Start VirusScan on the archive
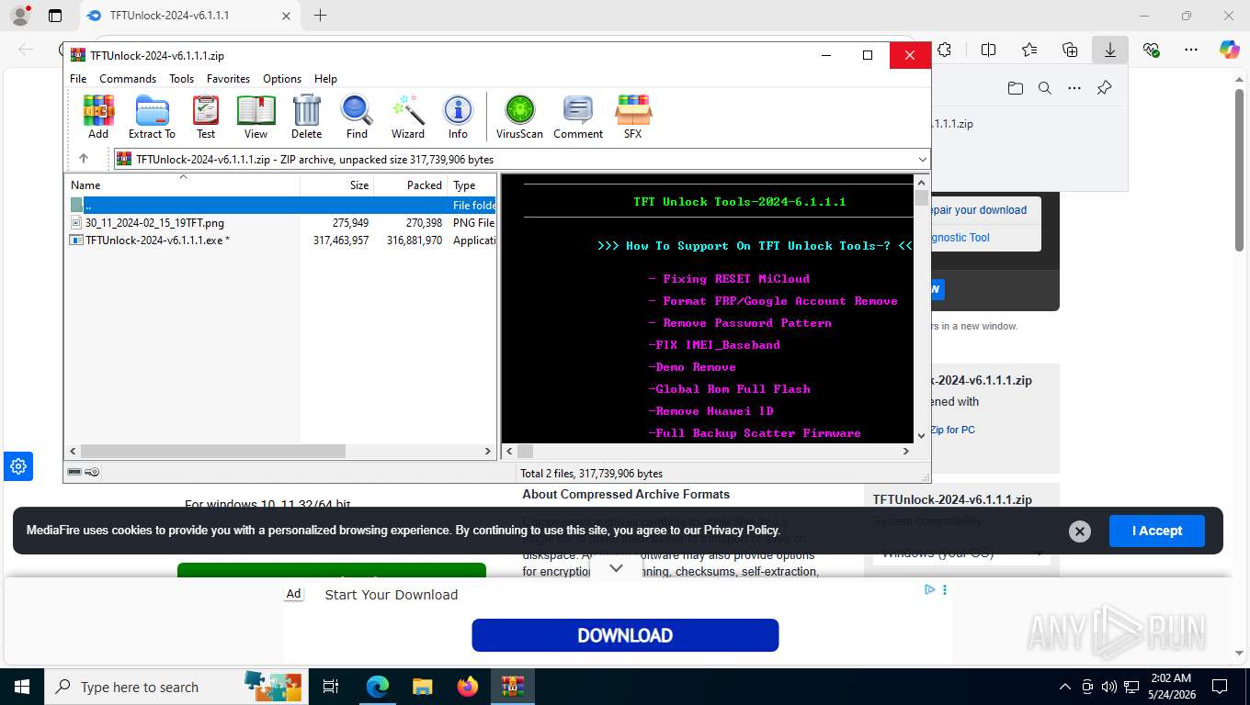Screen dimensions: 1250x705 519,117
